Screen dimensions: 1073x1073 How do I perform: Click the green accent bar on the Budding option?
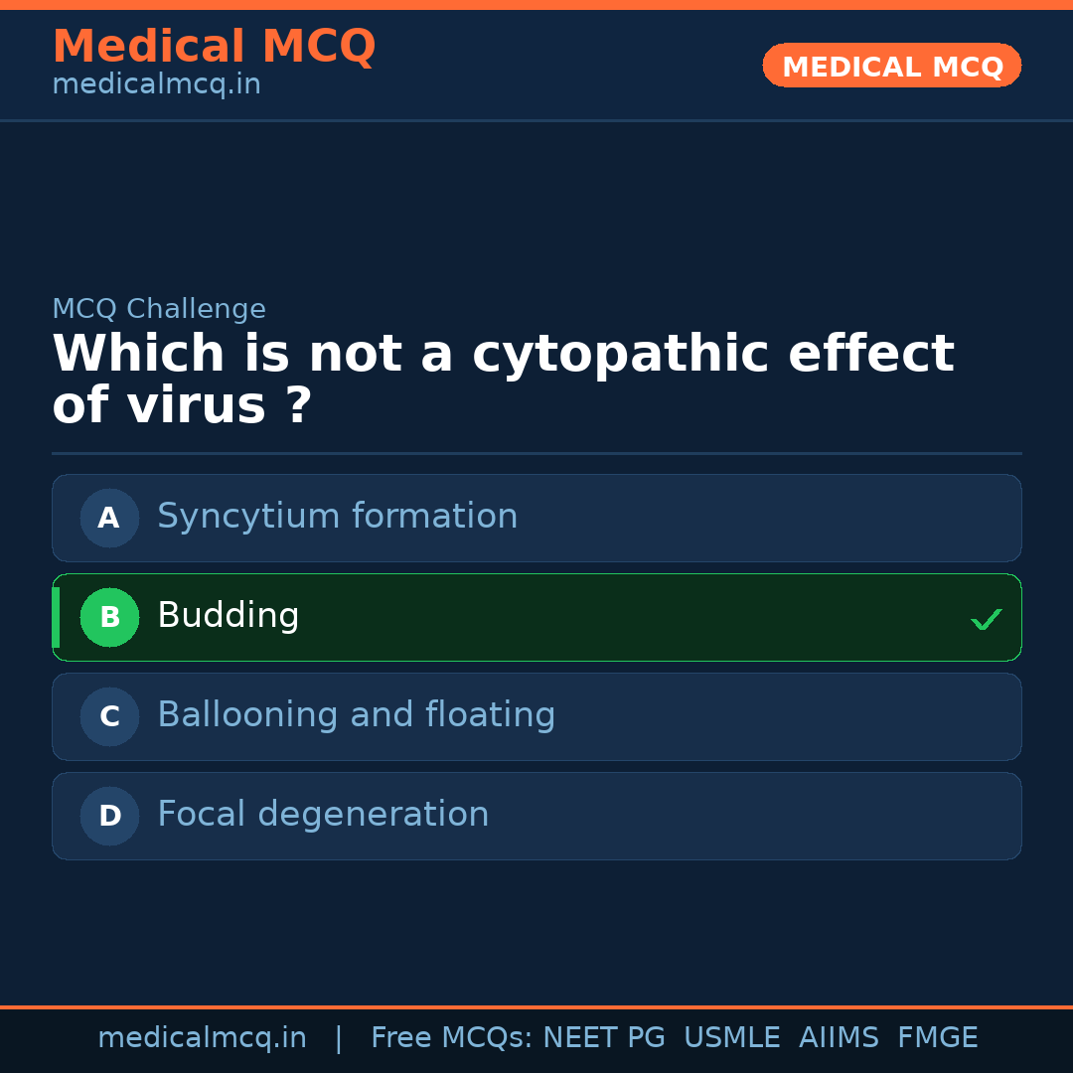(56, 617)
